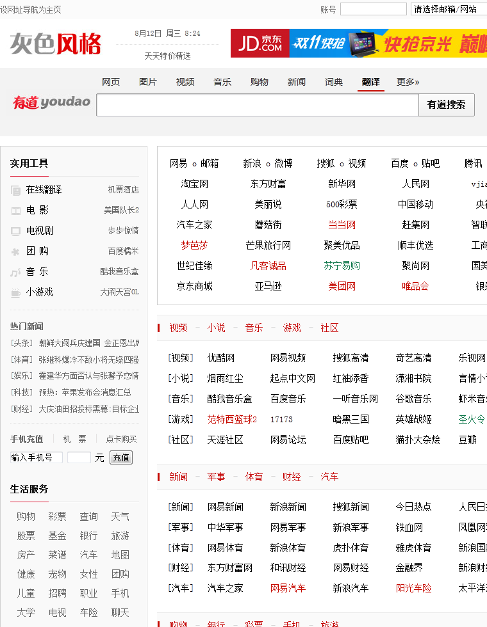Click the movie icon beside 电 影

(15, 210)
